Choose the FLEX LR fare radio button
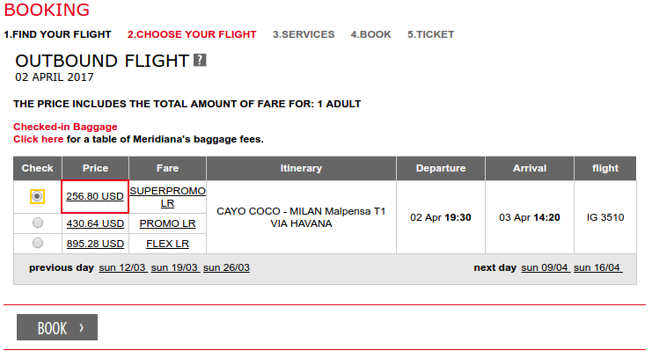The height and width of the screenshot is (358, 652). (x=38, y=243)
